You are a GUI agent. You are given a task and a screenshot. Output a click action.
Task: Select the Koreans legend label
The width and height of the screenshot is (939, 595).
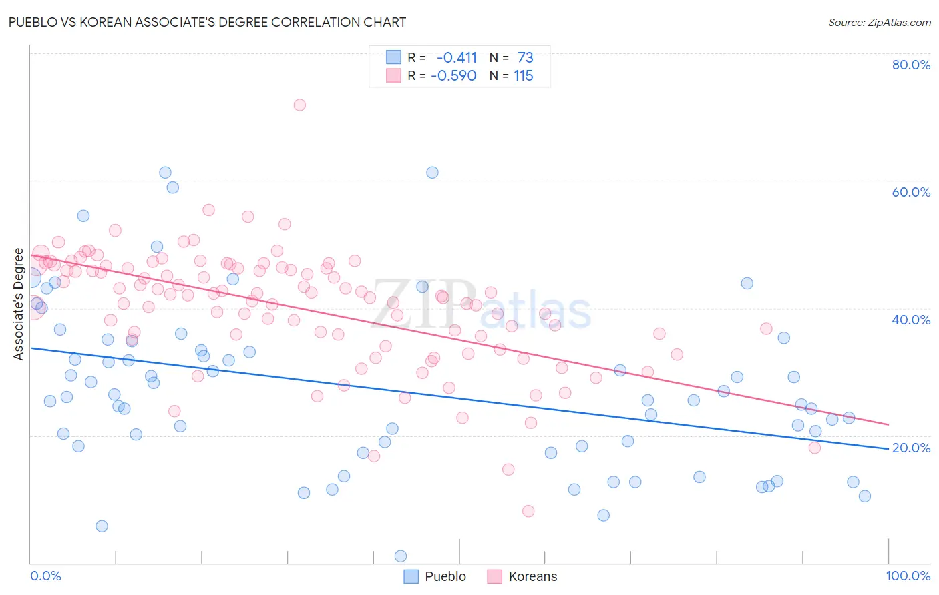[x=532, y=576]
